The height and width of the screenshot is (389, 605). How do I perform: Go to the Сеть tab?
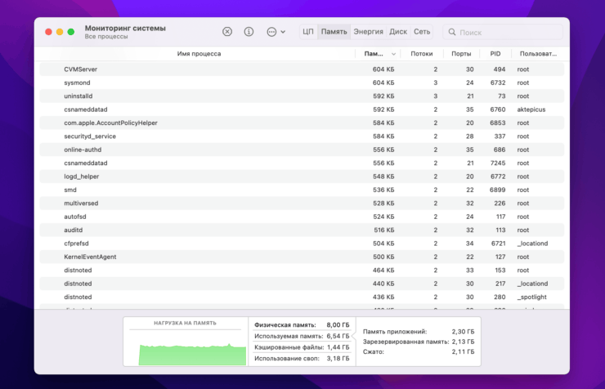(422, 32)
